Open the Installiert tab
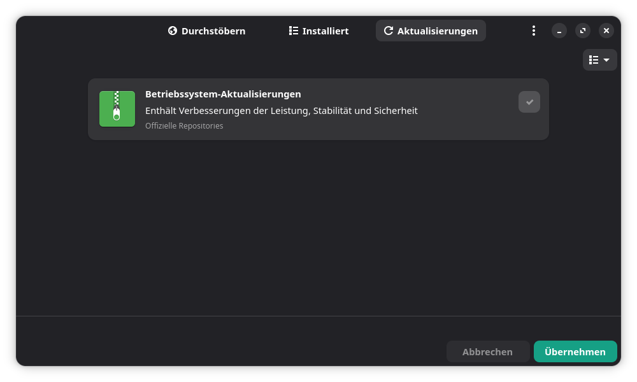This screenshot has height=382, width=637. 318,31
